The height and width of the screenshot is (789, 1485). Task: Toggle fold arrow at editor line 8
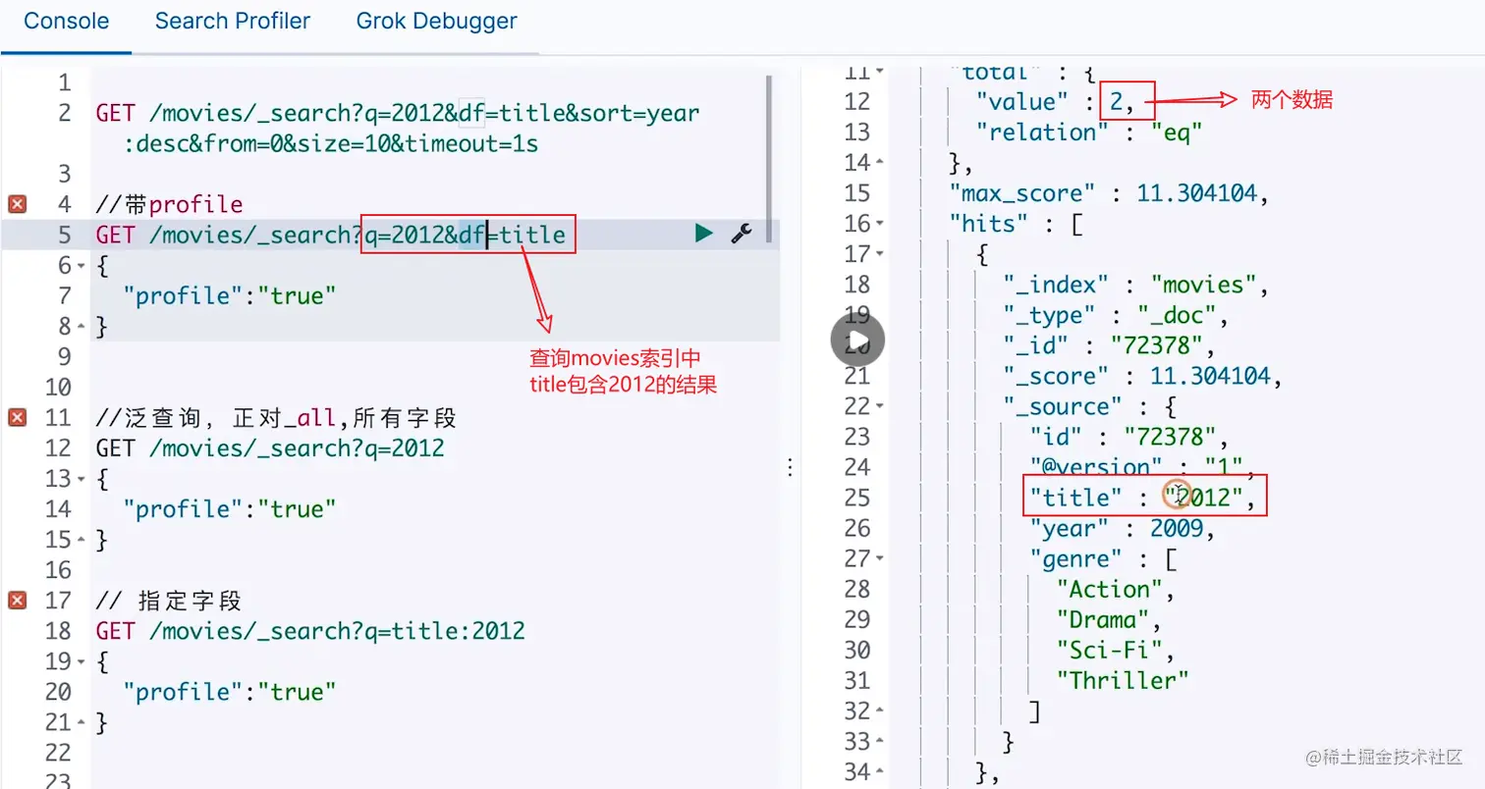[81, 327]
